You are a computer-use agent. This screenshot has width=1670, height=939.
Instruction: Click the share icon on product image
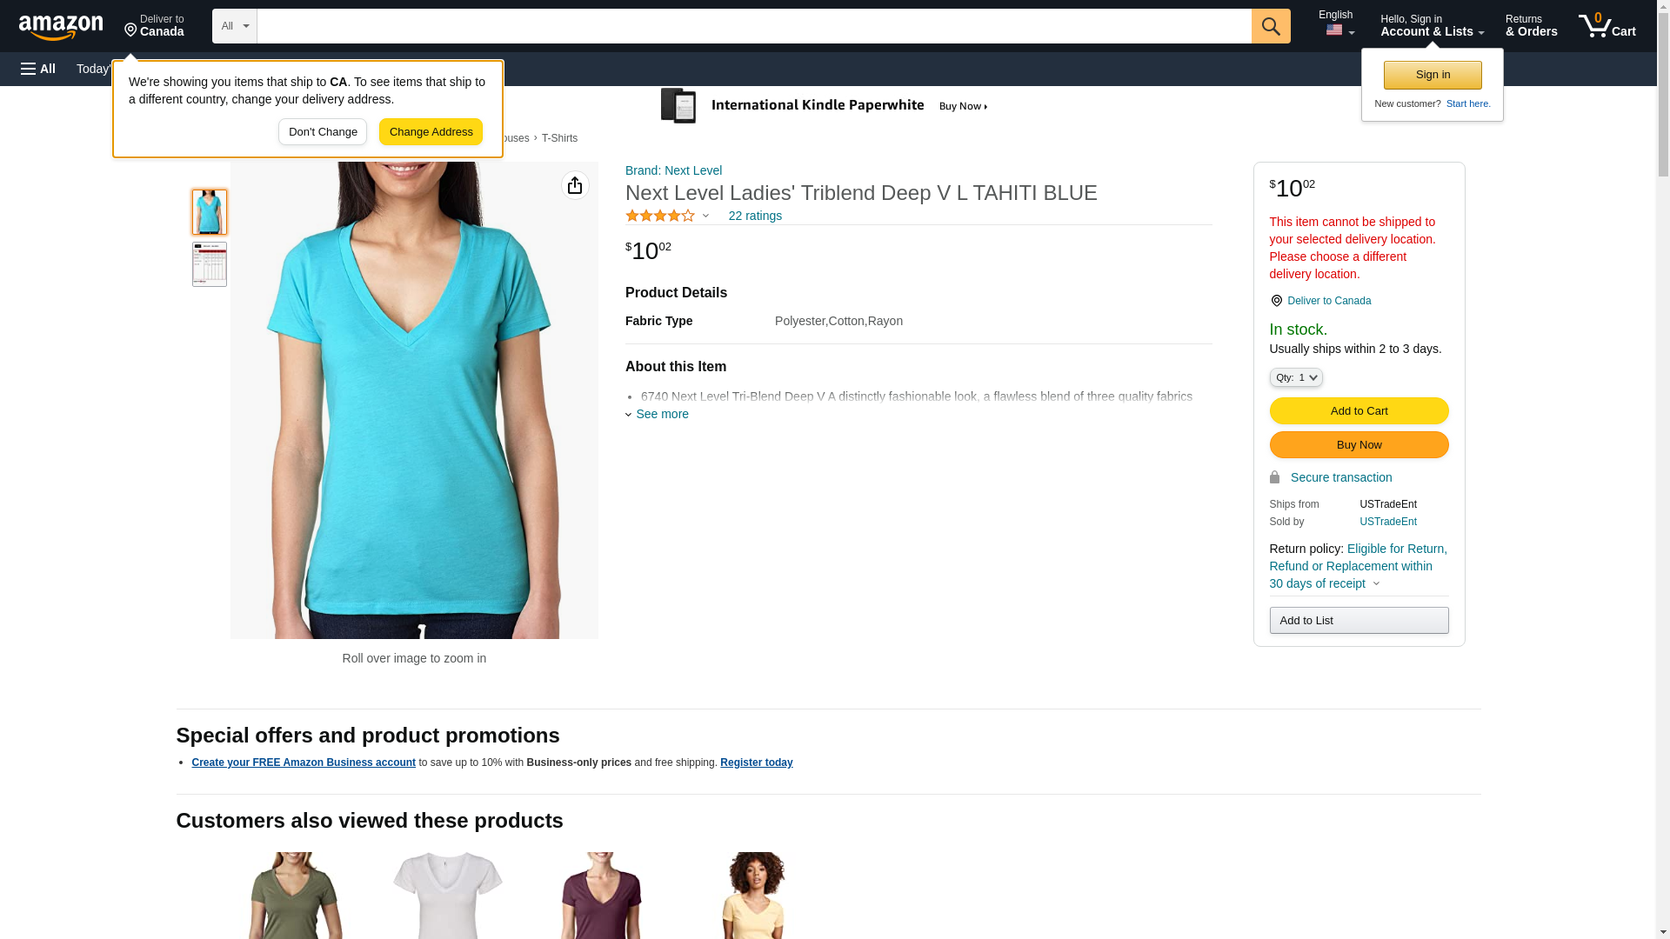coord(575,185)
